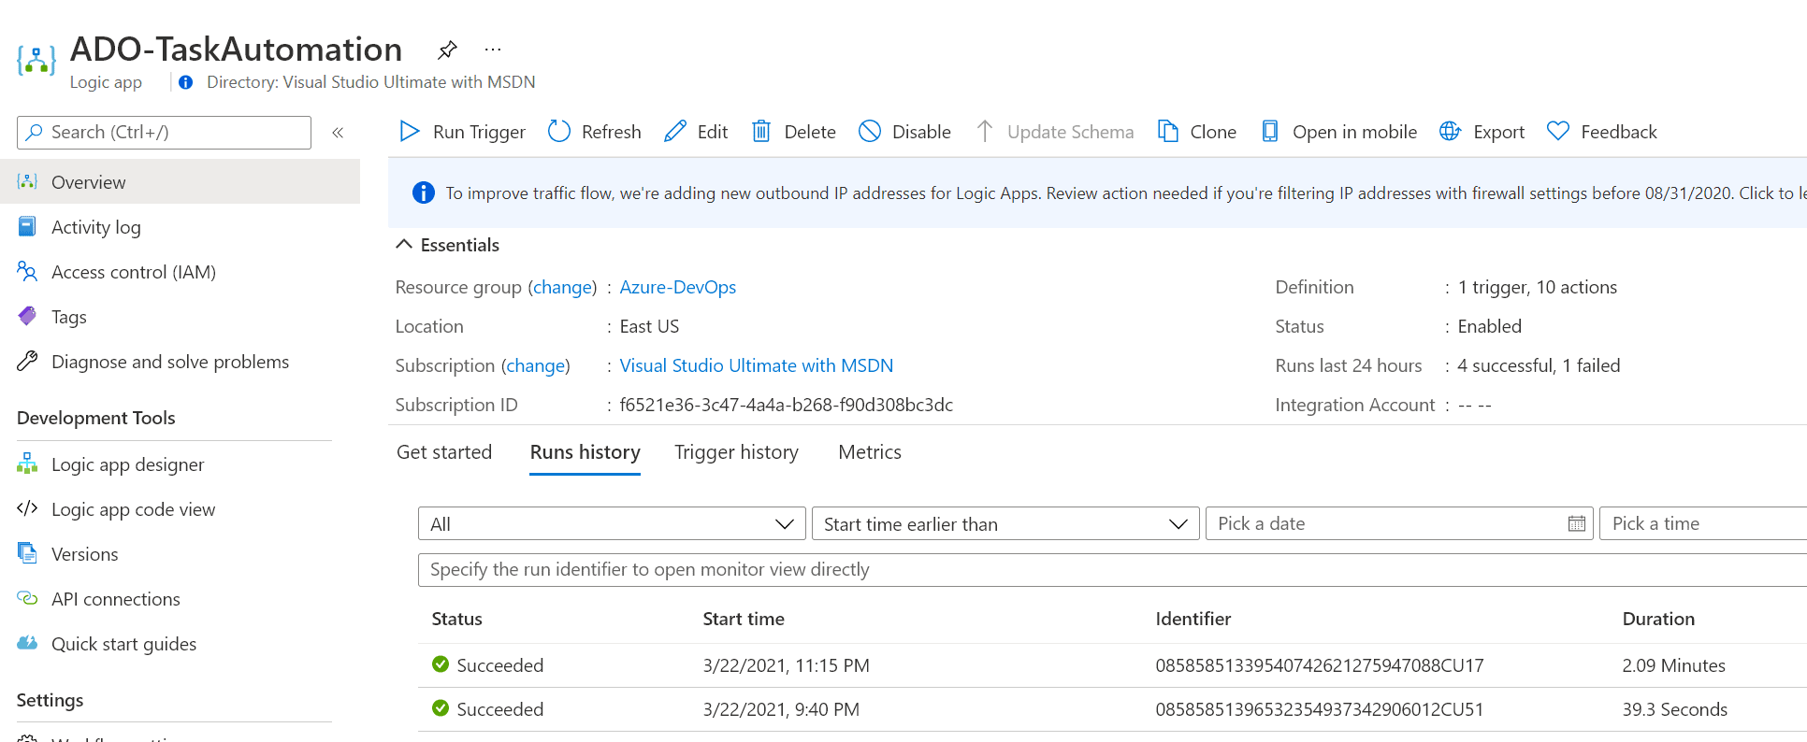Click the Delete trash can icon
The height and width of the screenshot is (742, 1807).
tap(761, 132)
